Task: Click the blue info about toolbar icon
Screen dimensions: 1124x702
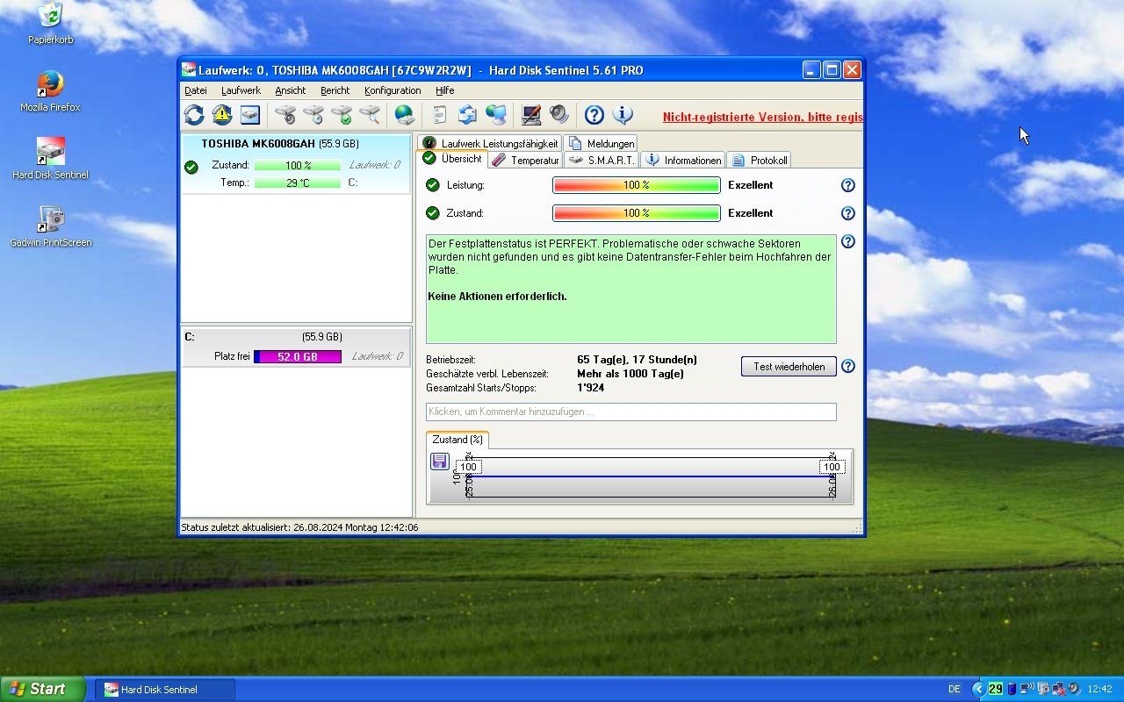Action: [x=623, y=115]
